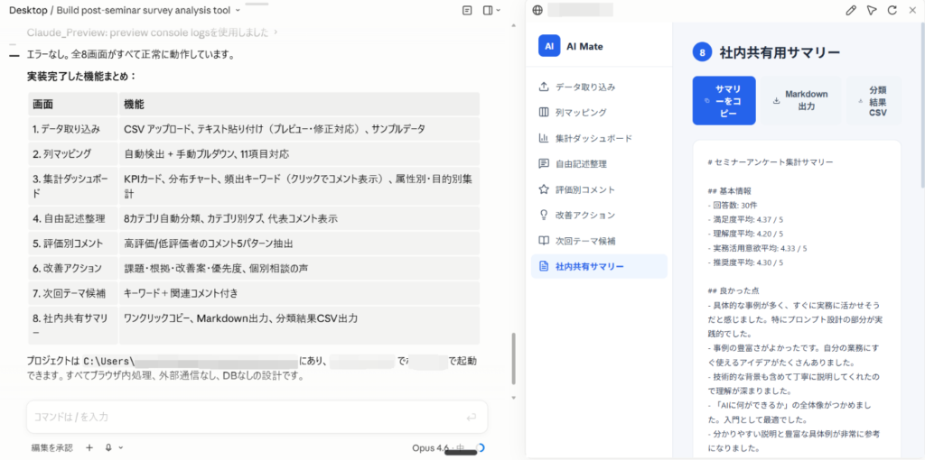The width and height of the screenshot is (925, 460).
Task: Click the number 8 step badge
Action: click(x=702, y=53)
